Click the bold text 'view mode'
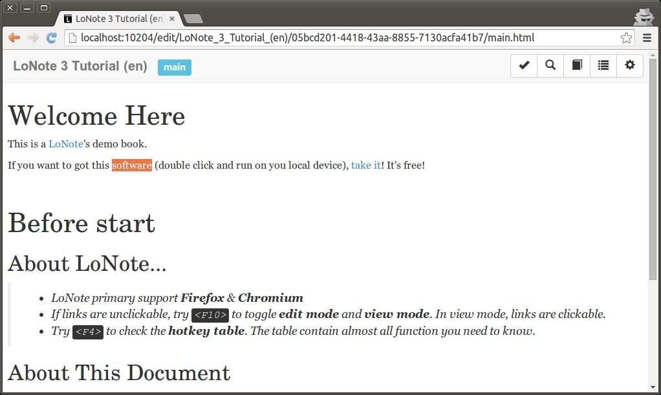661x395 pixels. point(397,314)
